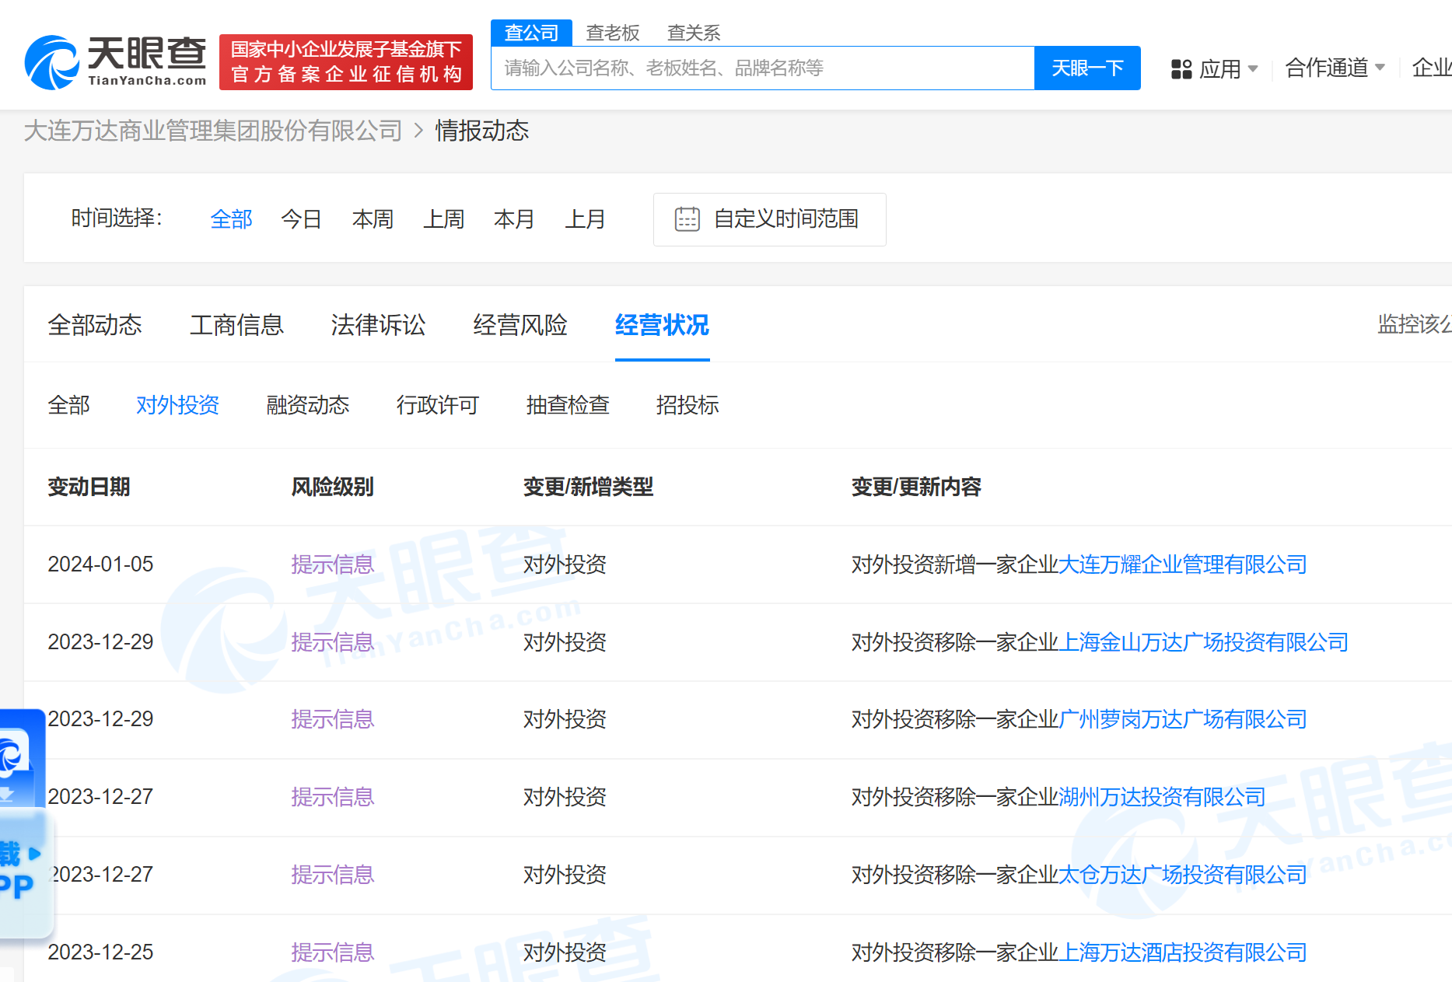
Task: Click the red national fund badge banner
Action: 346,62
